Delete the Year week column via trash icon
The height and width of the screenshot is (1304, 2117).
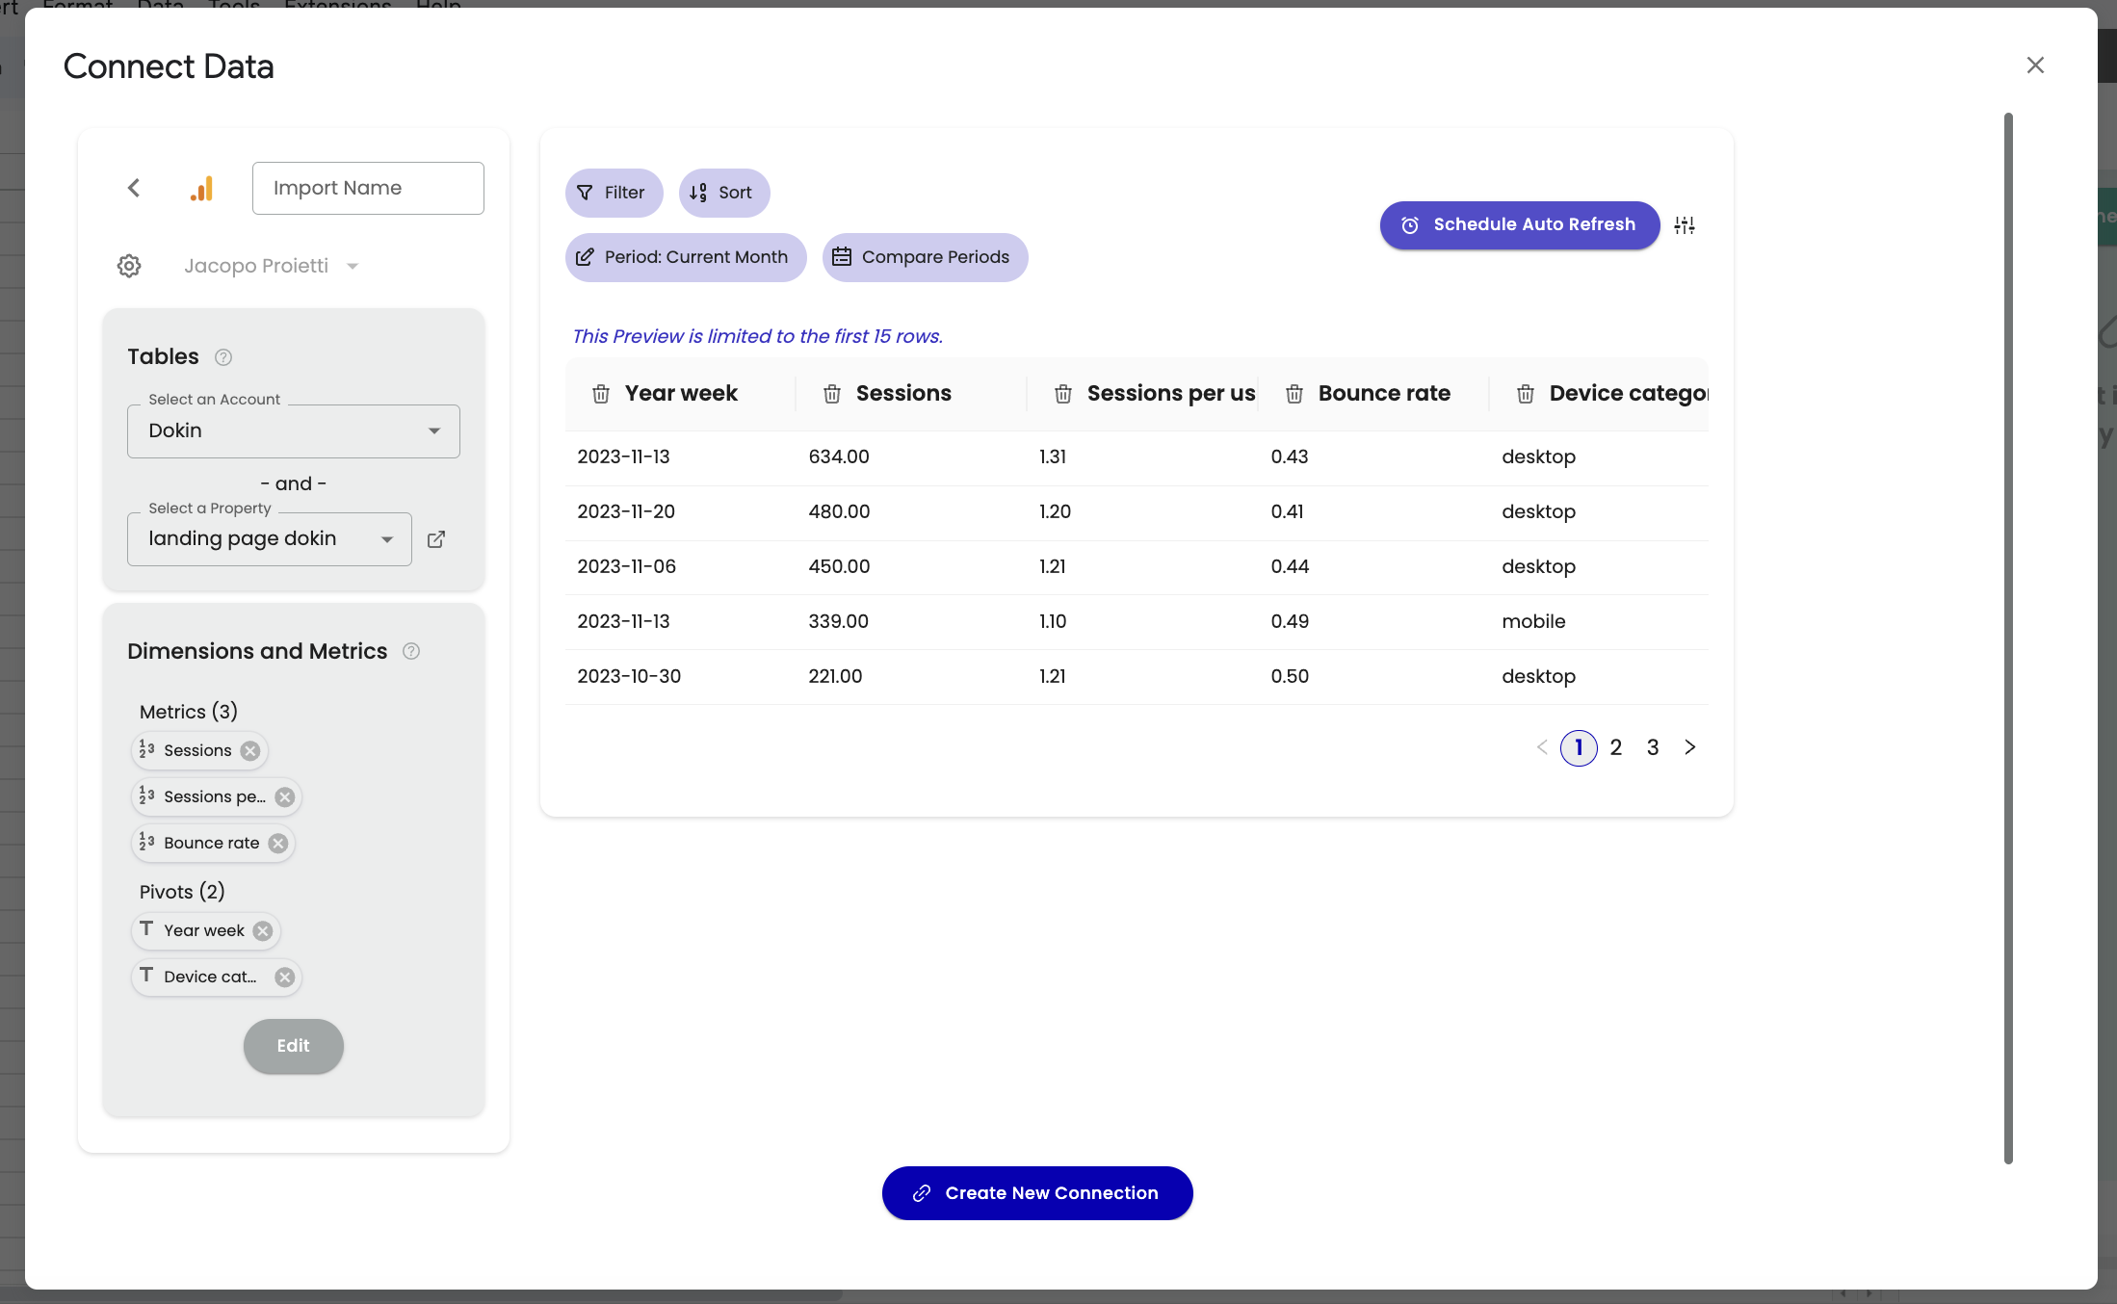point(601,394)
